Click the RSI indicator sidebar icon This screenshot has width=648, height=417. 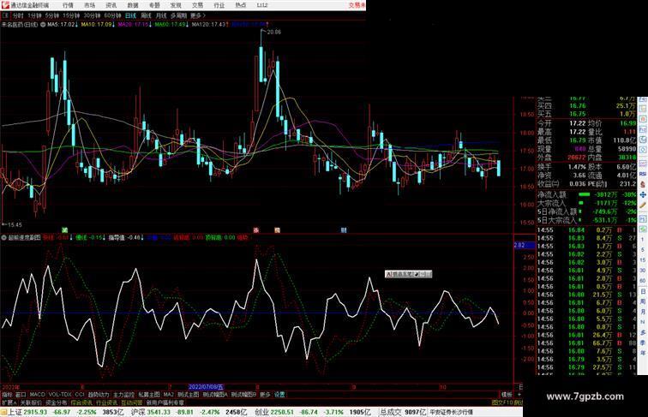click(643, 175)
